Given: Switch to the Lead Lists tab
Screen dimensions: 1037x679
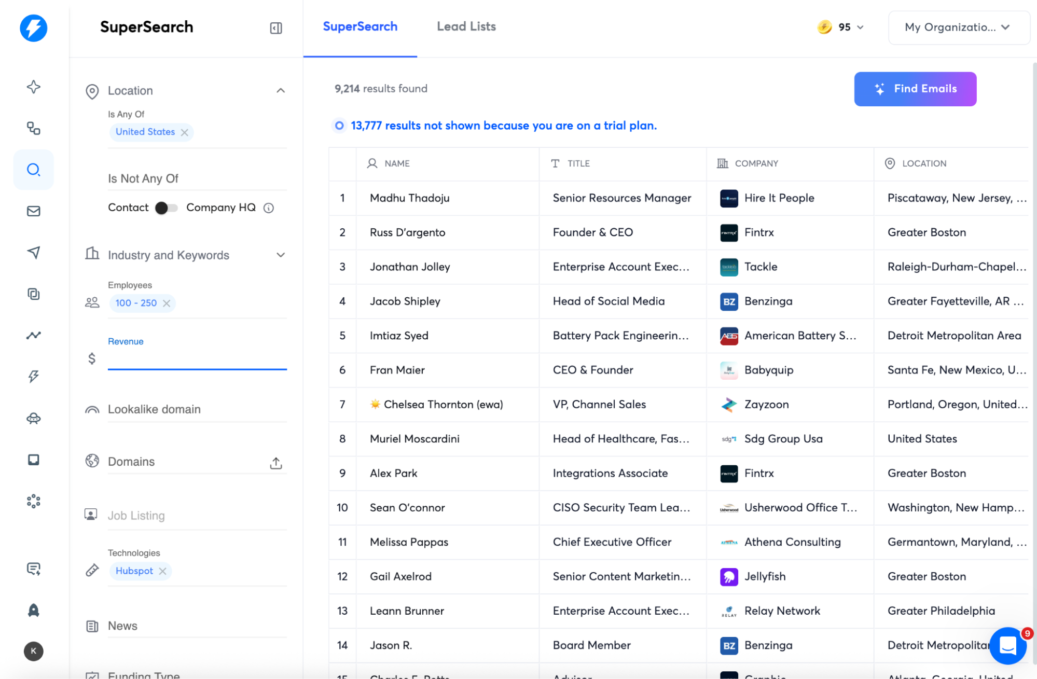Looking at the screenshot, I should (466, 26).
